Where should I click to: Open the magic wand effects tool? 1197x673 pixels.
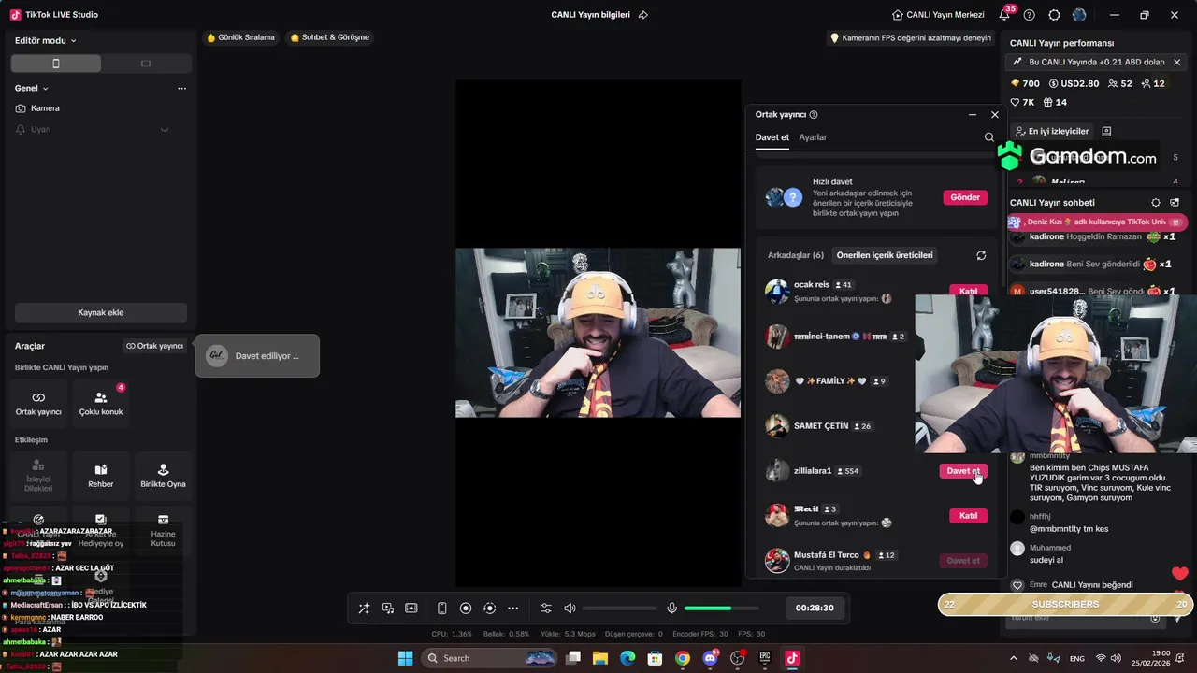tap(364, 609)
